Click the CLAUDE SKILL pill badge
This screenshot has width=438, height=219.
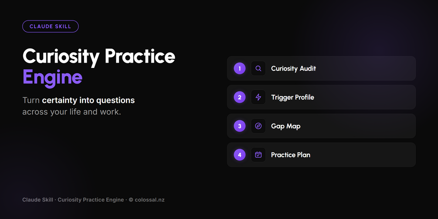pyautogui.click(x=51, y=27)
